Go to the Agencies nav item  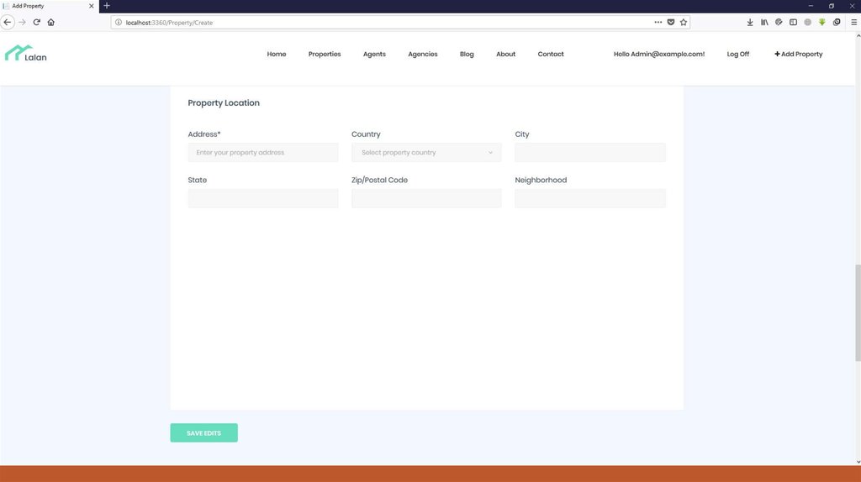point(423,54)
